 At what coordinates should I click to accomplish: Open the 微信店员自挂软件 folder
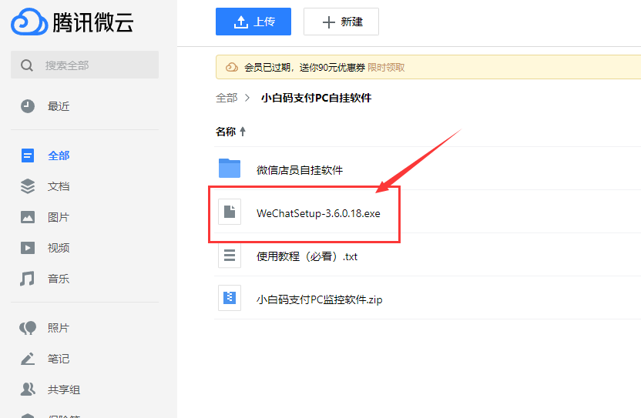pyautogui.click(x=300, y=170)
